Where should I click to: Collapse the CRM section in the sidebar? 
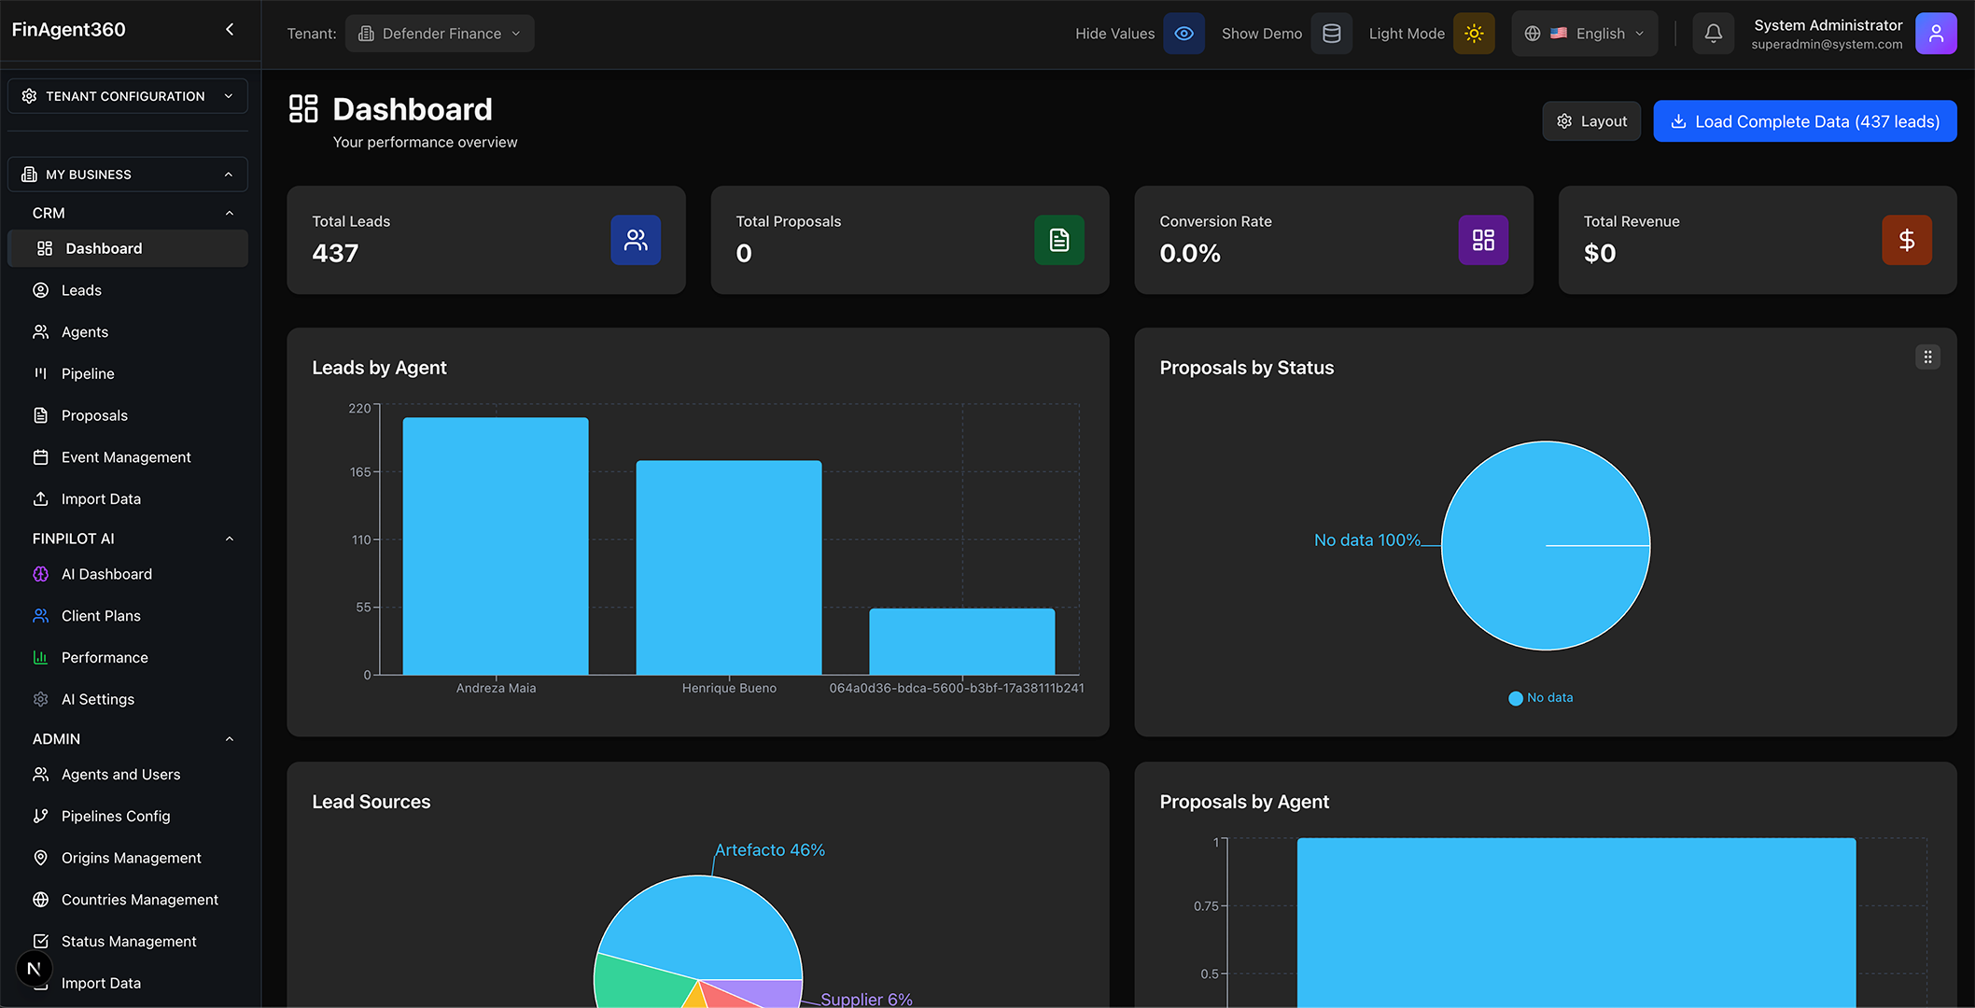pyautogui.click(x=229, y=212)
